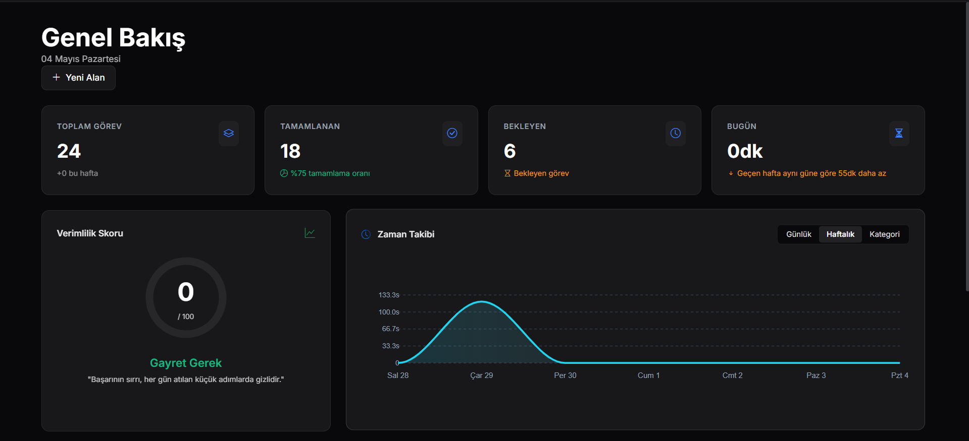
Task: Click the 0dk value
Action: pyautogui.click(x=745, y=151)
